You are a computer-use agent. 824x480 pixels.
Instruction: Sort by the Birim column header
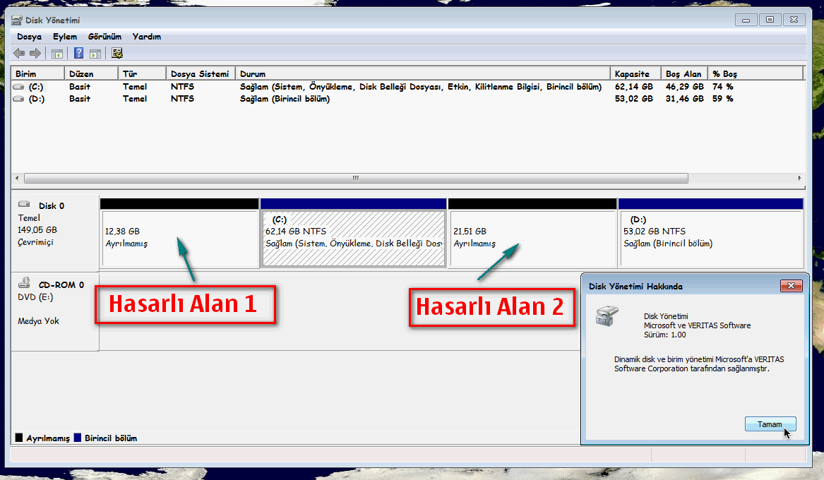[38, 73]
